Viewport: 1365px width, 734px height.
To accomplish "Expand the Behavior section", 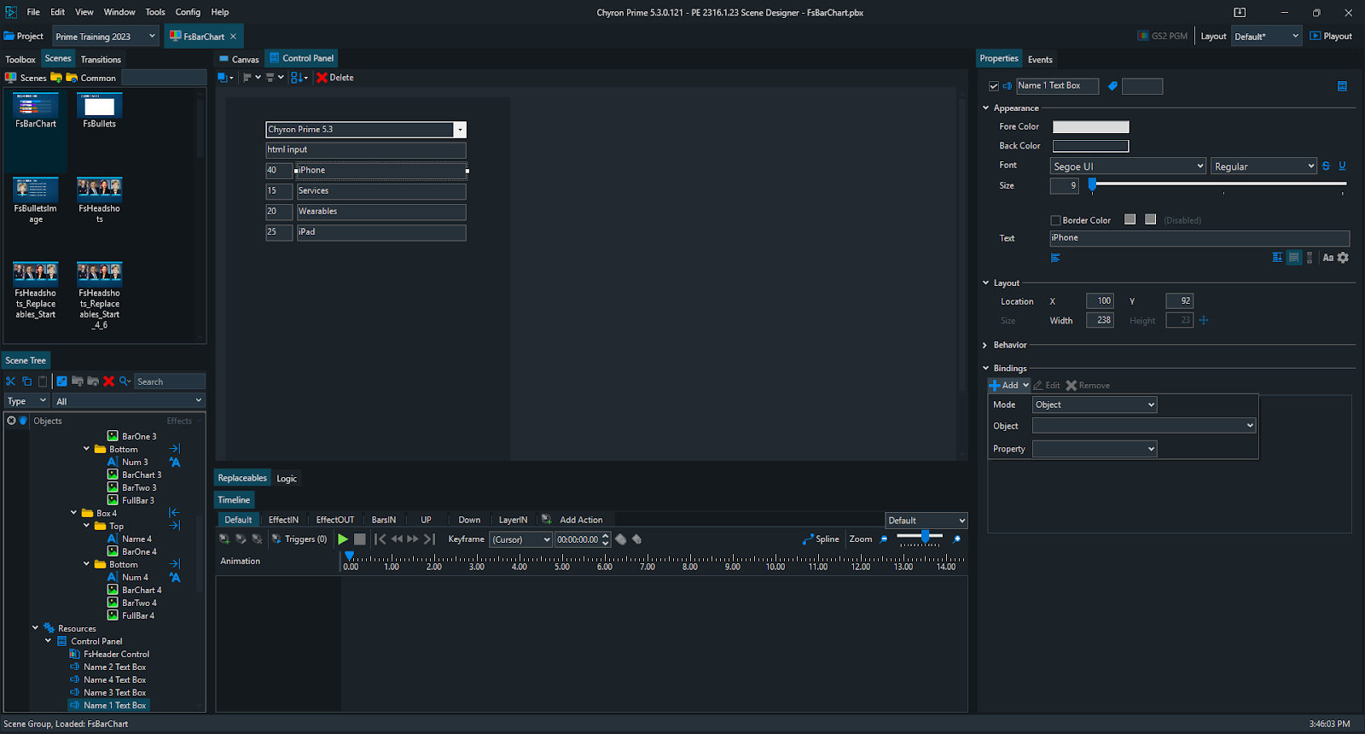I will 985,346.
